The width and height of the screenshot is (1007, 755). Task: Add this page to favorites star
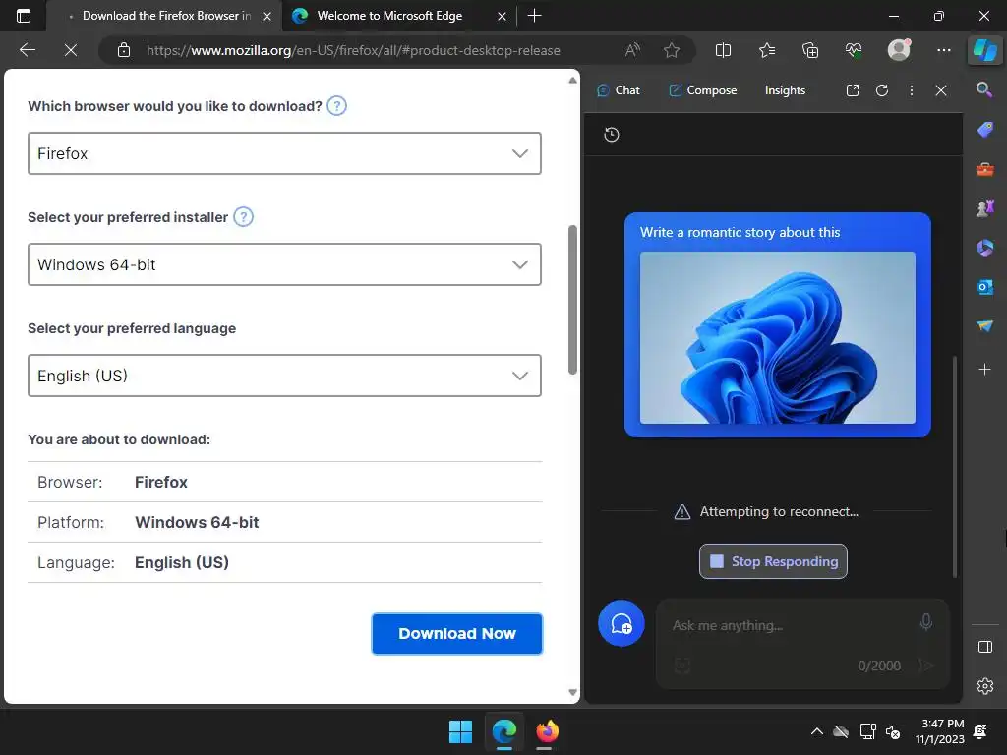pos(672,50)
